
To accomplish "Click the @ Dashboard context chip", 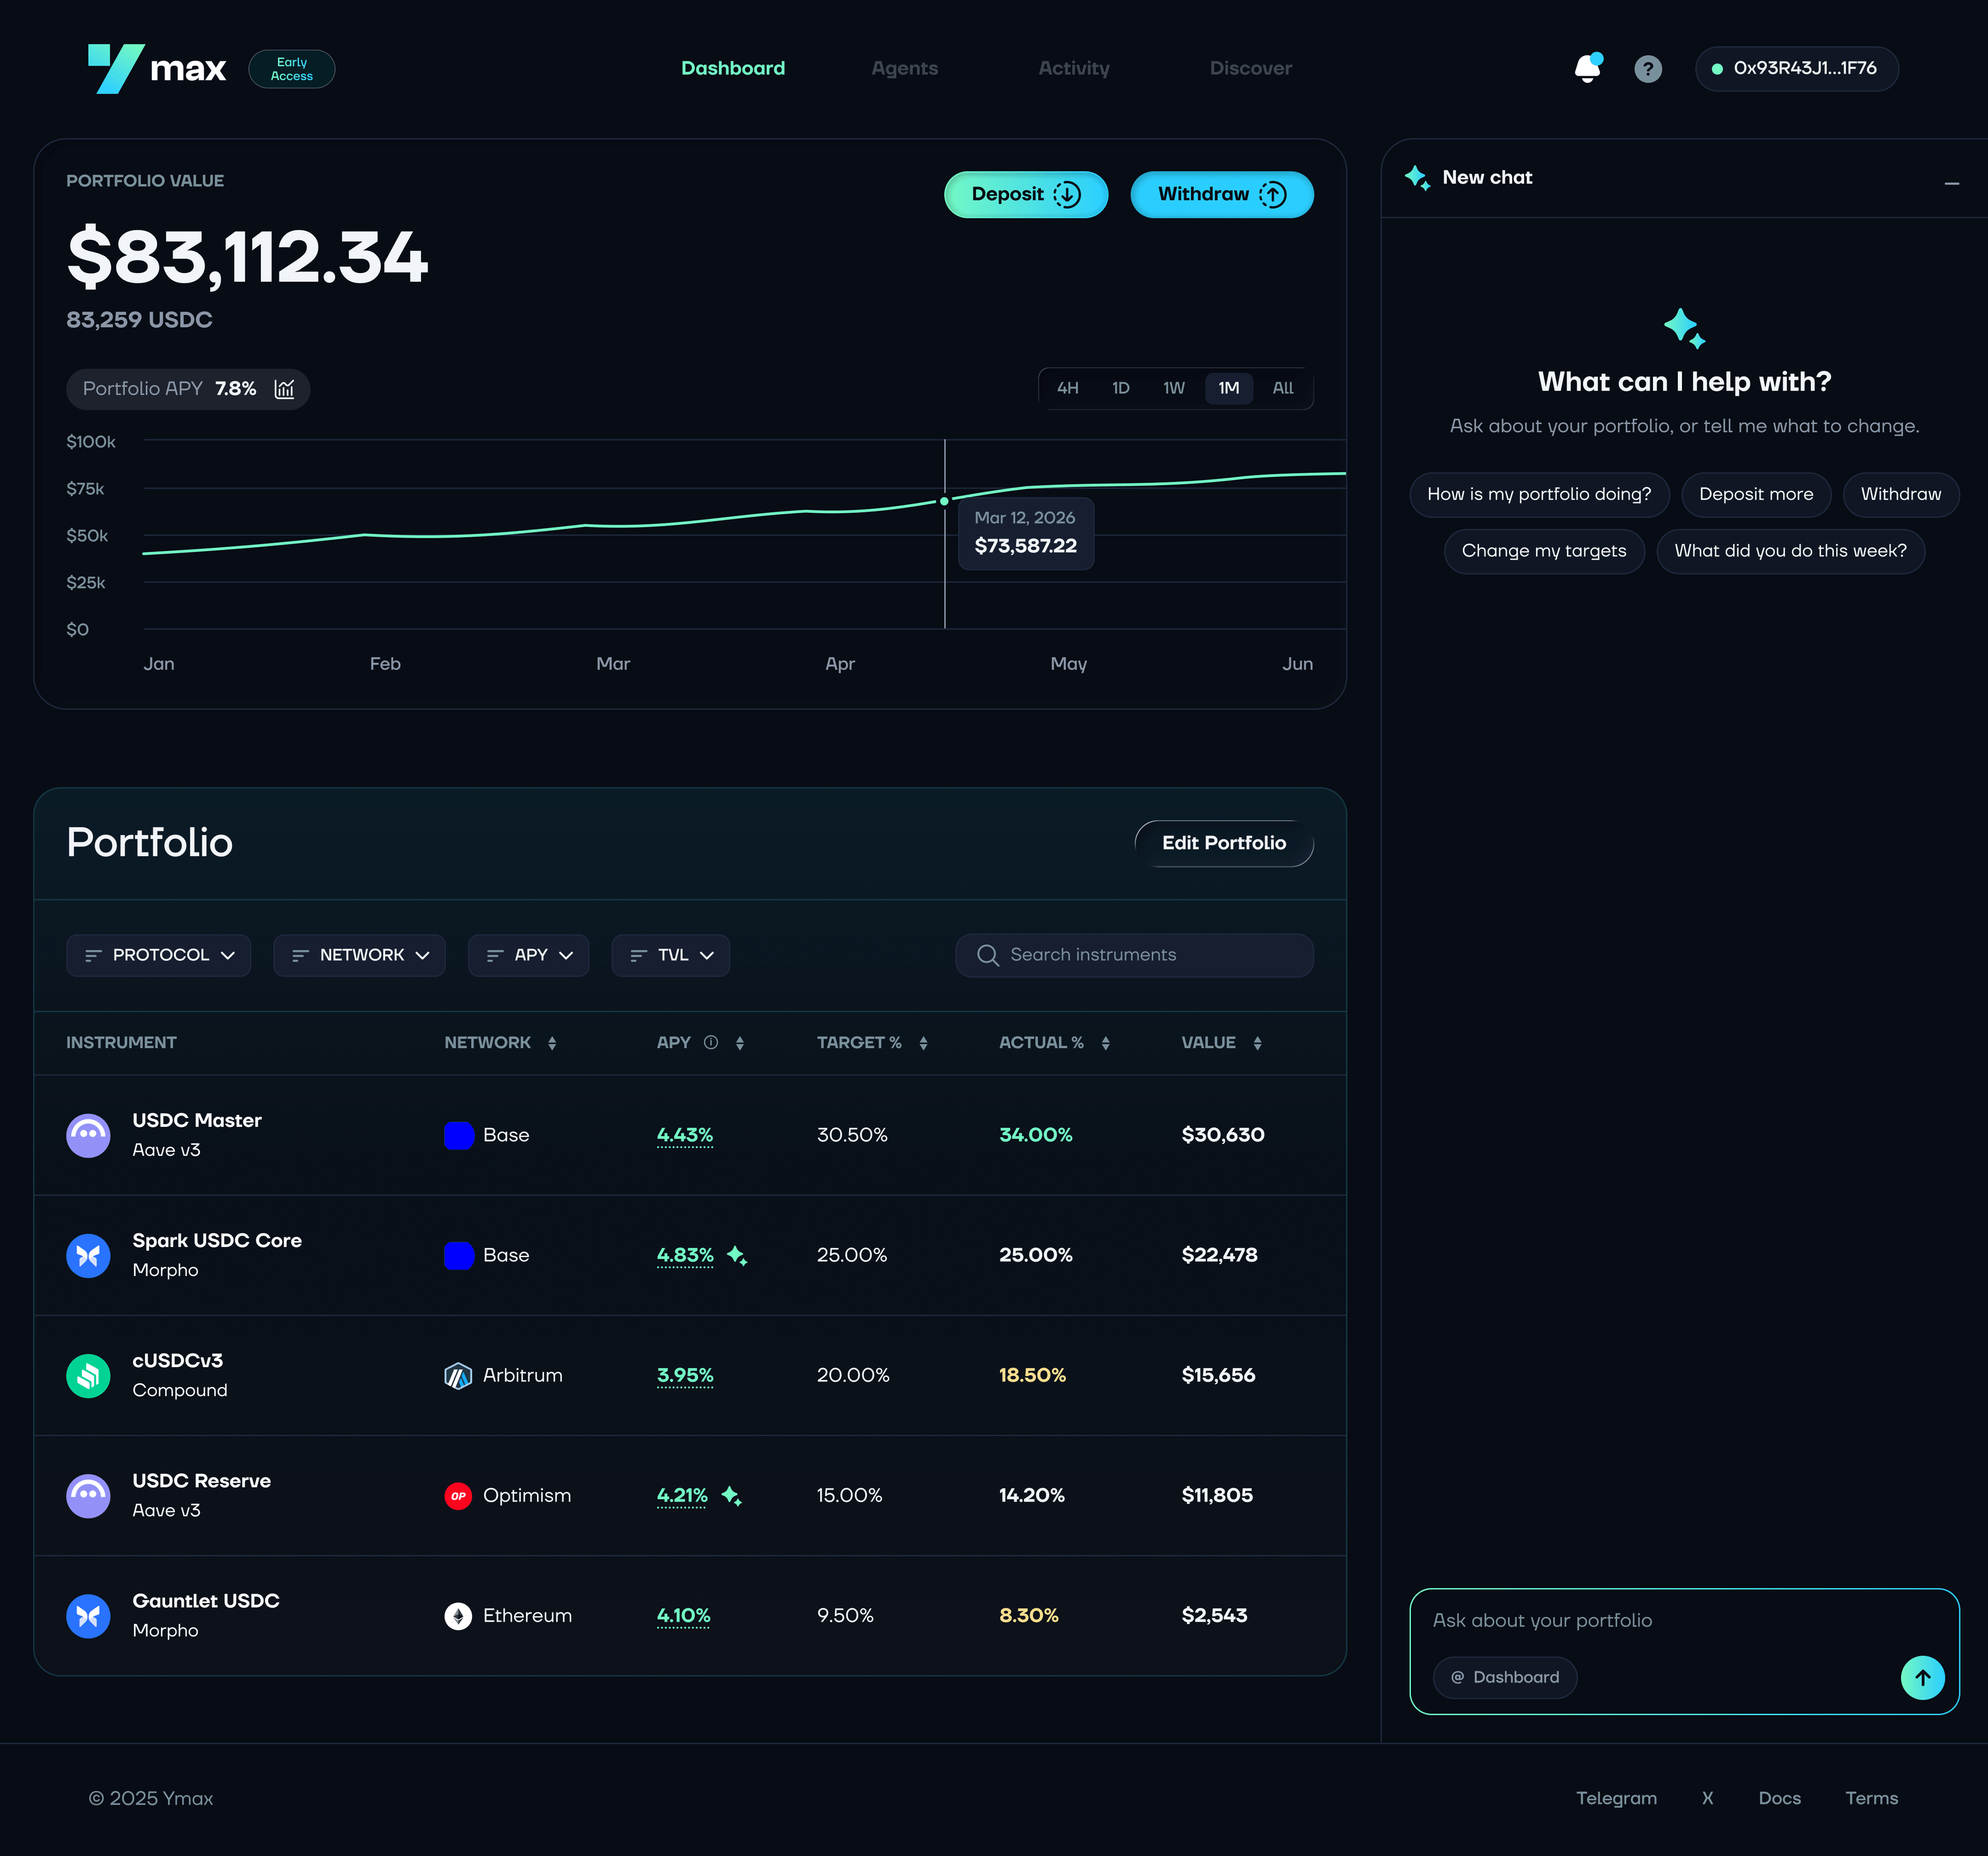I will [1504, 1678].
